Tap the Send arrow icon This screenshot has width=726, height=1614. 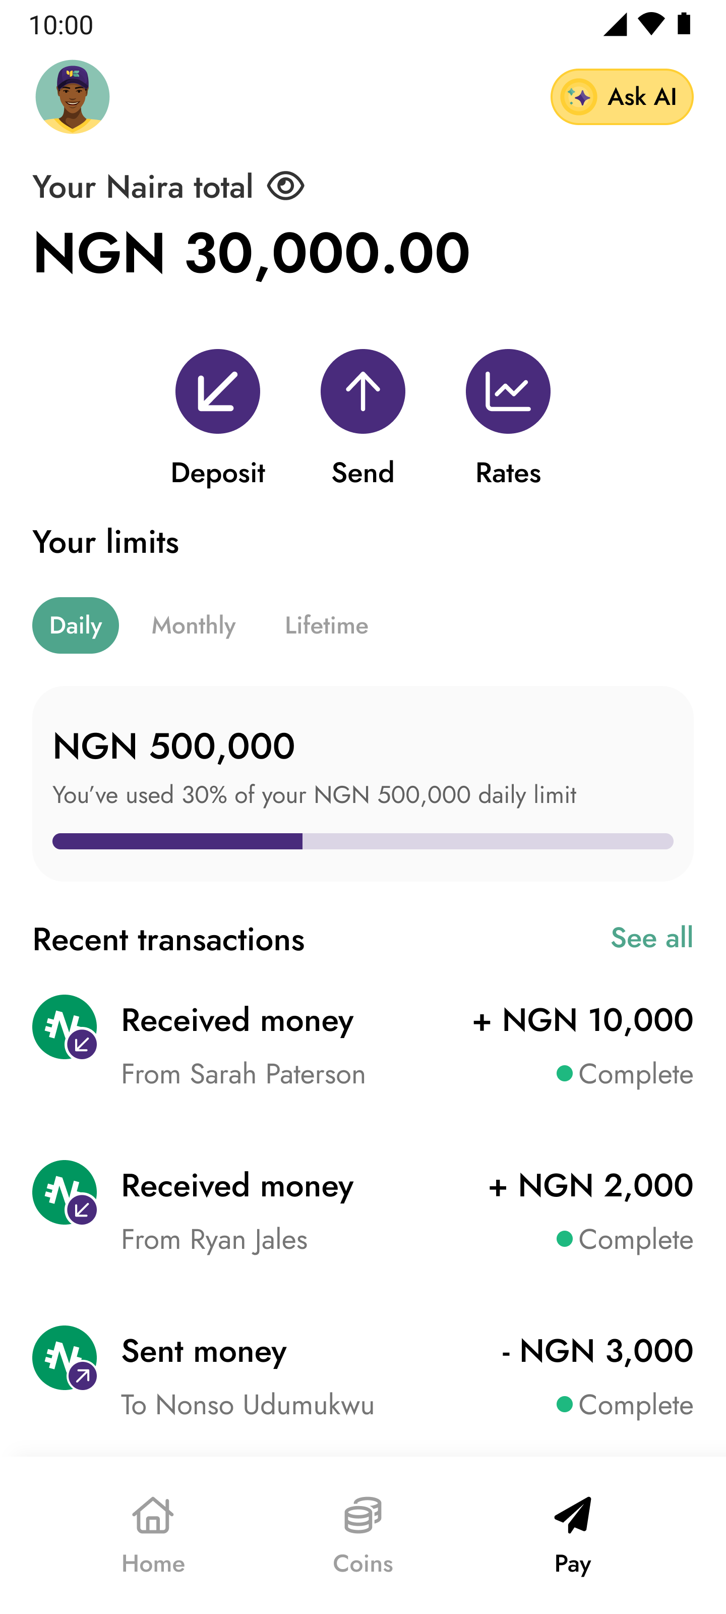click(x=362, y=391)
